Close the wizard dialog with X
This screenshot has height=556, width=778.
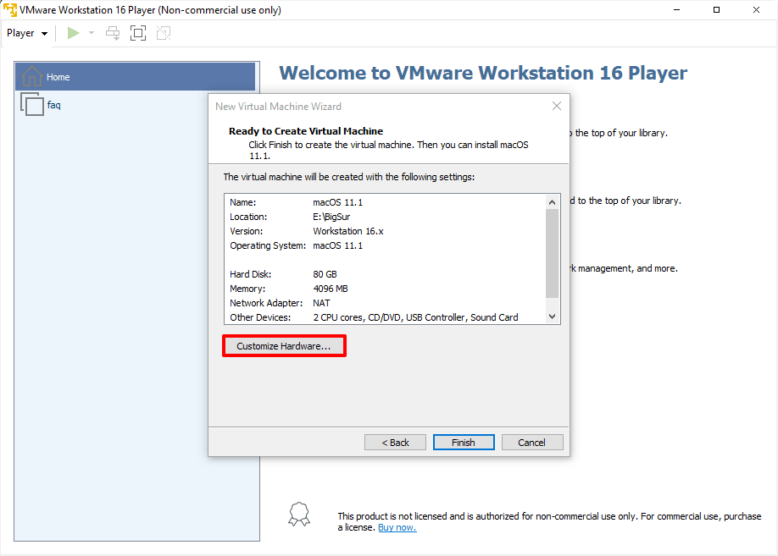click(557, 107)
